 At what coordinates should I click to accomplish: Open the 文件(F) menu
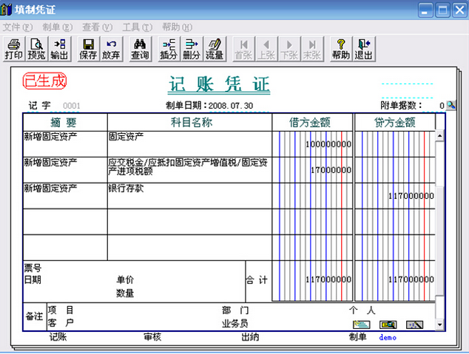(x=18, y=27)
